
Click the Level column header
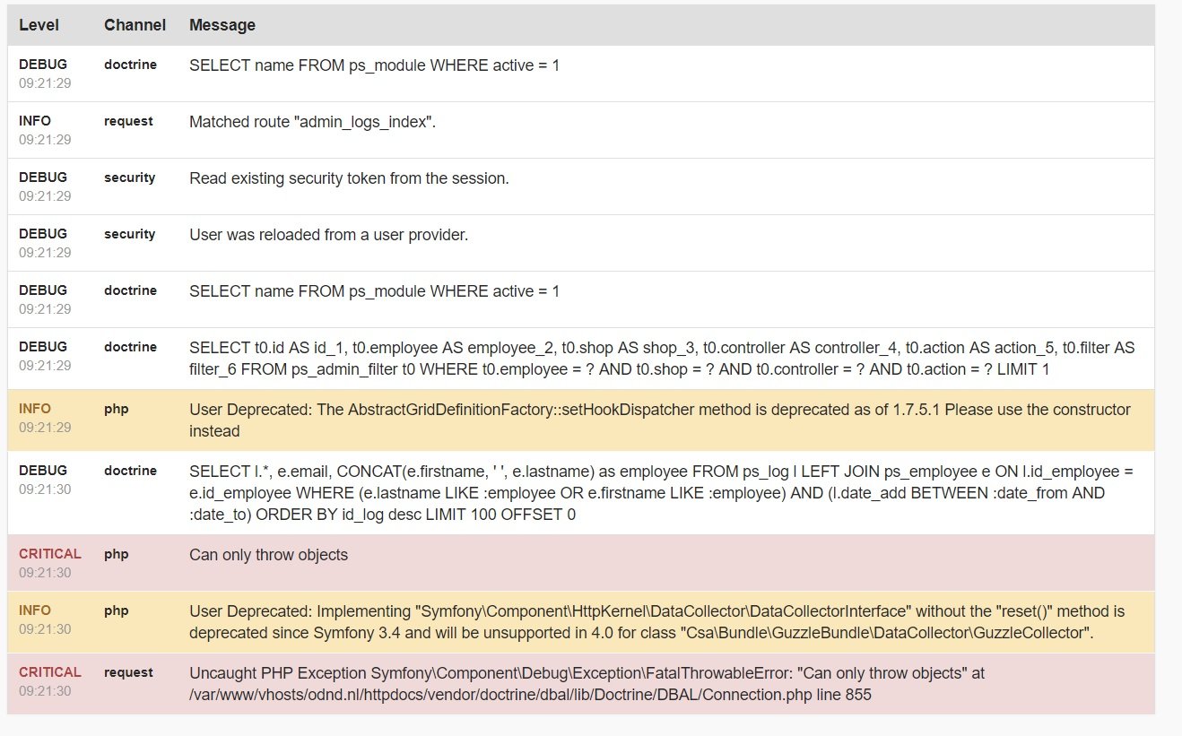pos(39,25)
